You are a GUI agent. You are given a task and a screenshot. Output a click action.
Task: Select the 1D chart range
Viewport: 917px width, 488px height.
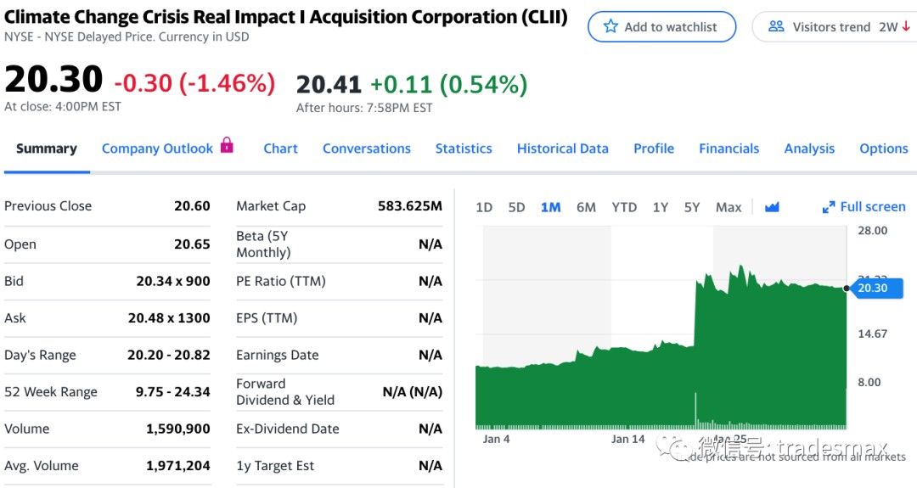click(484, 207)
